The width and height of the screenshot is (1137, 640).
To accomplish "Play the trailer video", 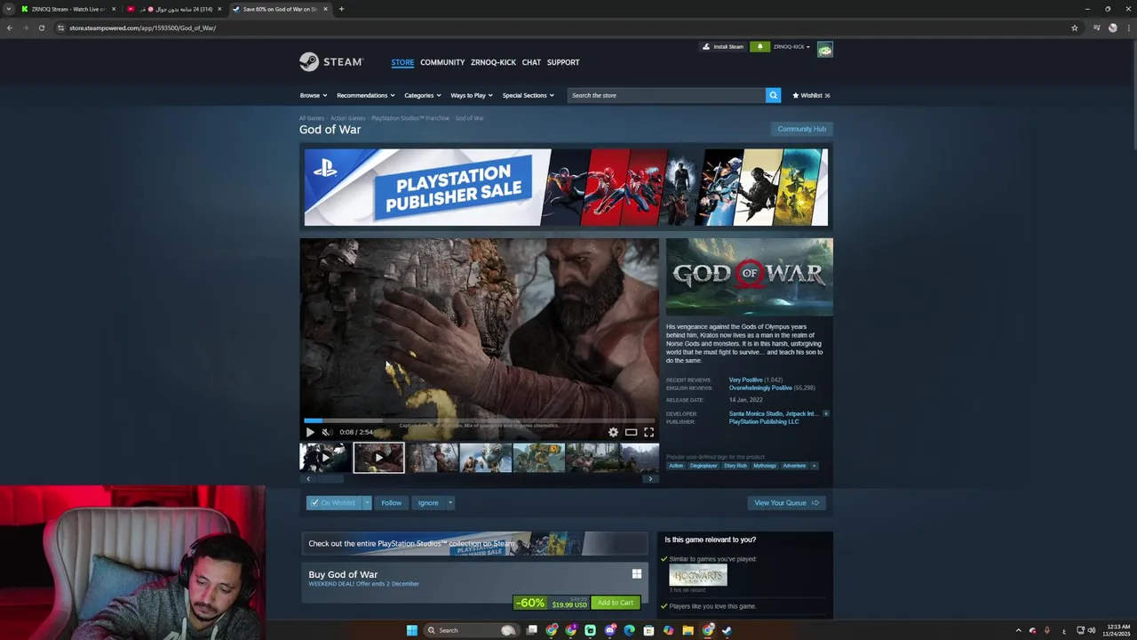I will 310,432.
